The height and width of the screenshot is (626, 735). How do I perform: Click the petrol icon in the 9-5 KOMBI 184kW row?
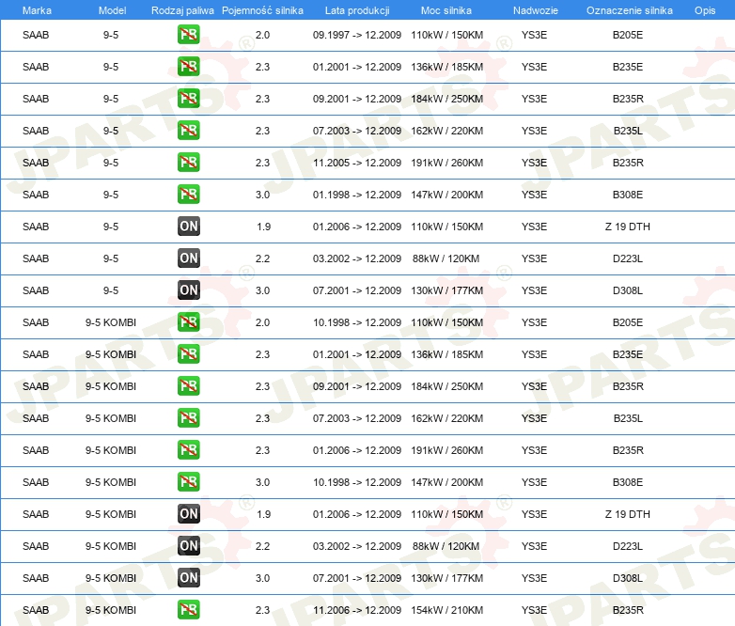click(188, 386)
